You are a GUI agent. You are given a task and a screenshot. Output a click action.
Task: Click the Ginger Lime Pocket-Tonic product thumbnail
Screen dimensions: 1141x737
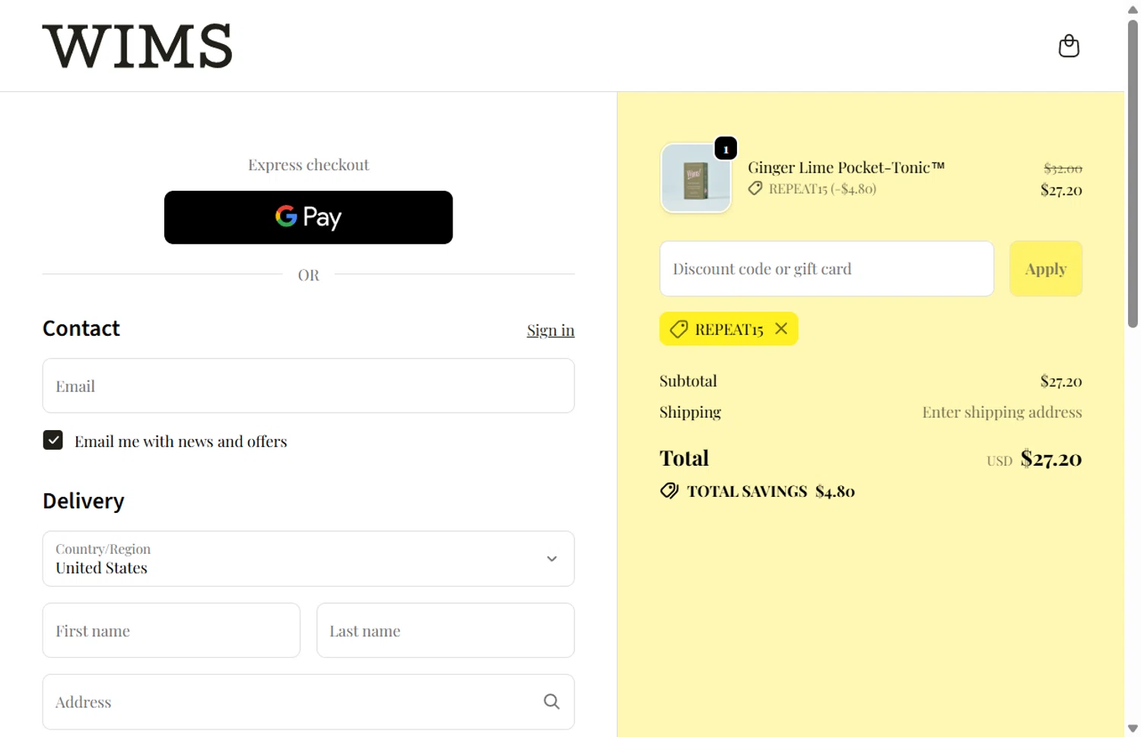(x=696, y=178)
